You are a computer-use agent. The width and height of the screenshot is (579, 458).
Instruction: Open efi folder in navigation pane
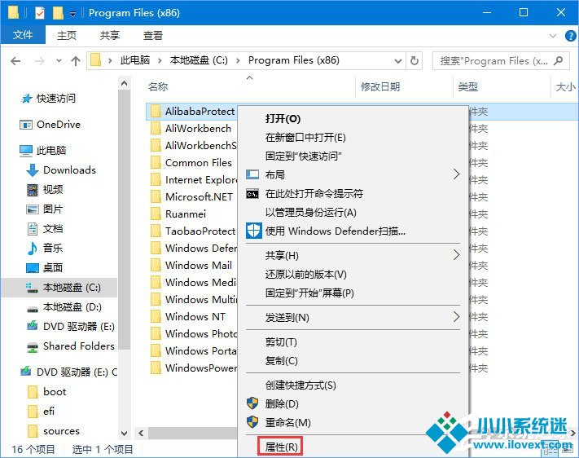[49, 411]
